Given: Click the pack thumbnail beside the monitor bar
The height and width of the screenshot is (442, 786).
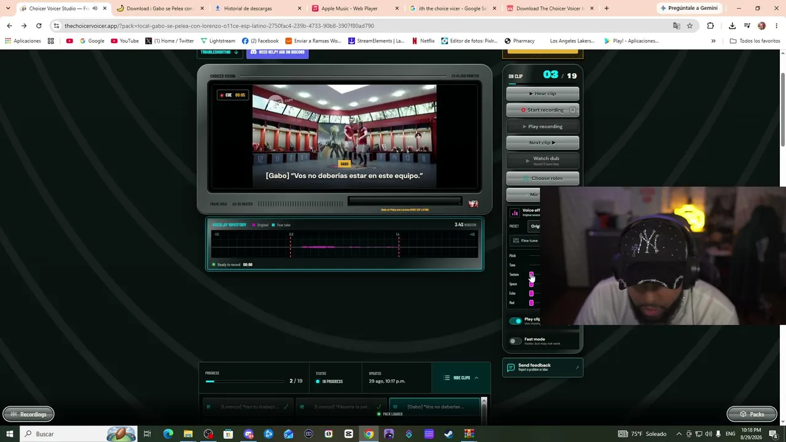Looking at the screenshot, I should (x=473, y=204).
